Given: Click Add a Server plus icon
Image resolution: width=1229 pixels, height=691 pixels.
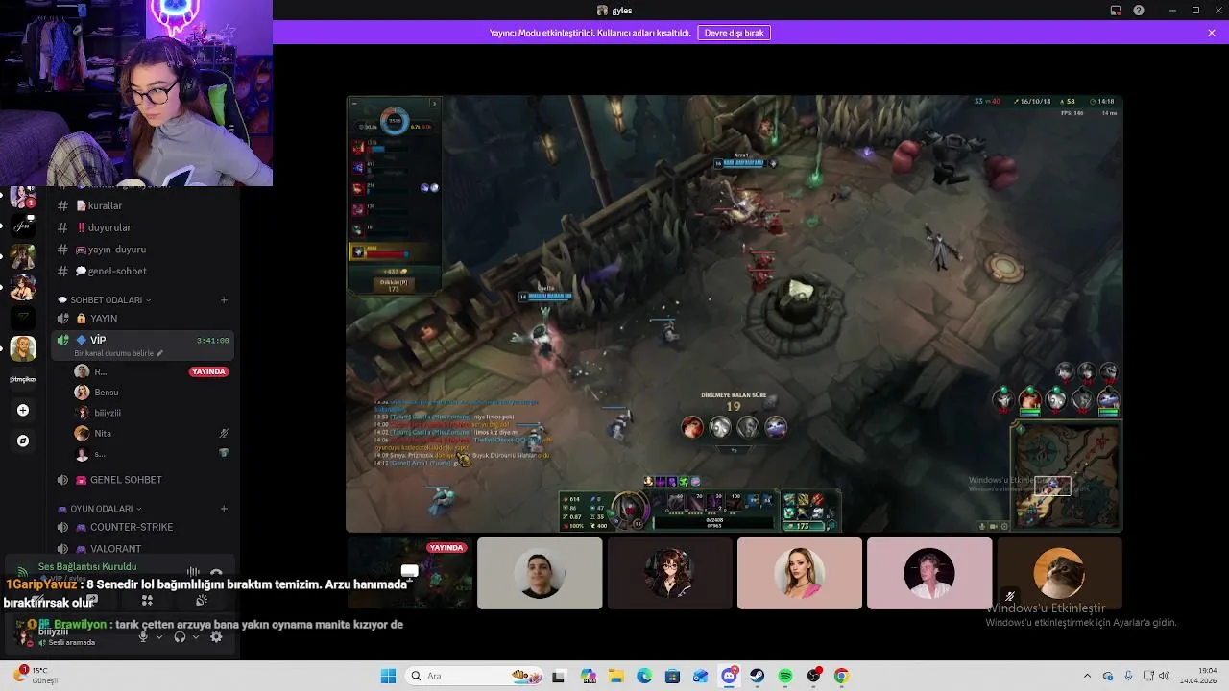Looking at the screenshot, I should tap(23, 410).
